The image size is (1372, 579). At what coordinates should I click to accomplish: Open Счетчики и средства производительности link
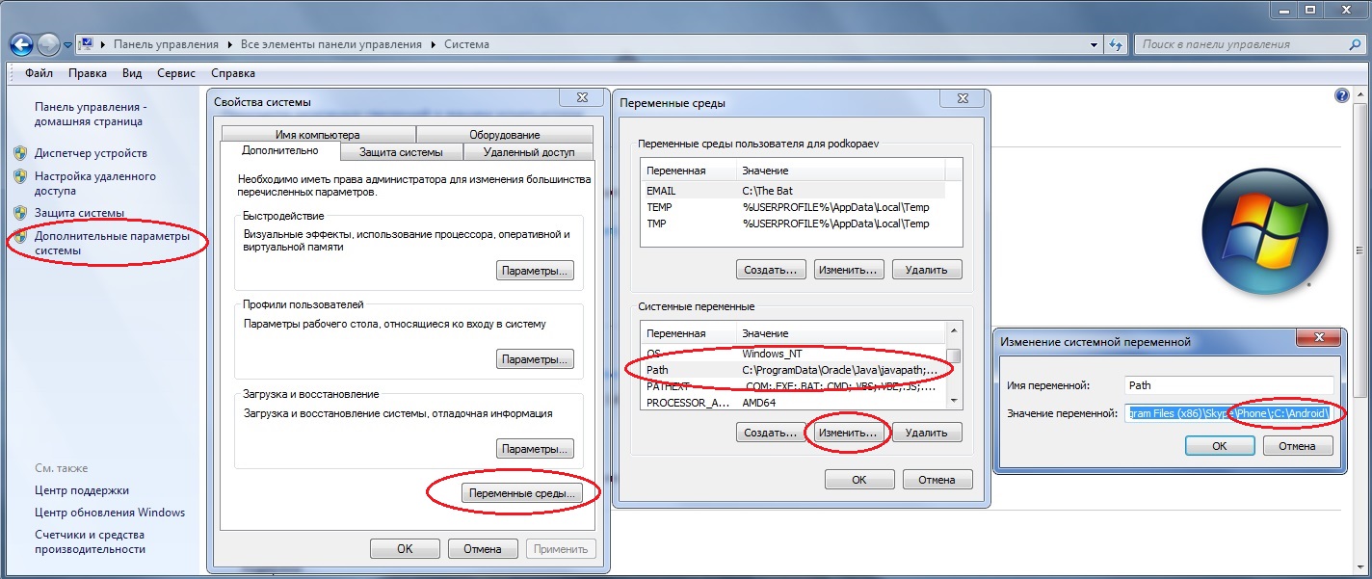(x=90, y=542)
